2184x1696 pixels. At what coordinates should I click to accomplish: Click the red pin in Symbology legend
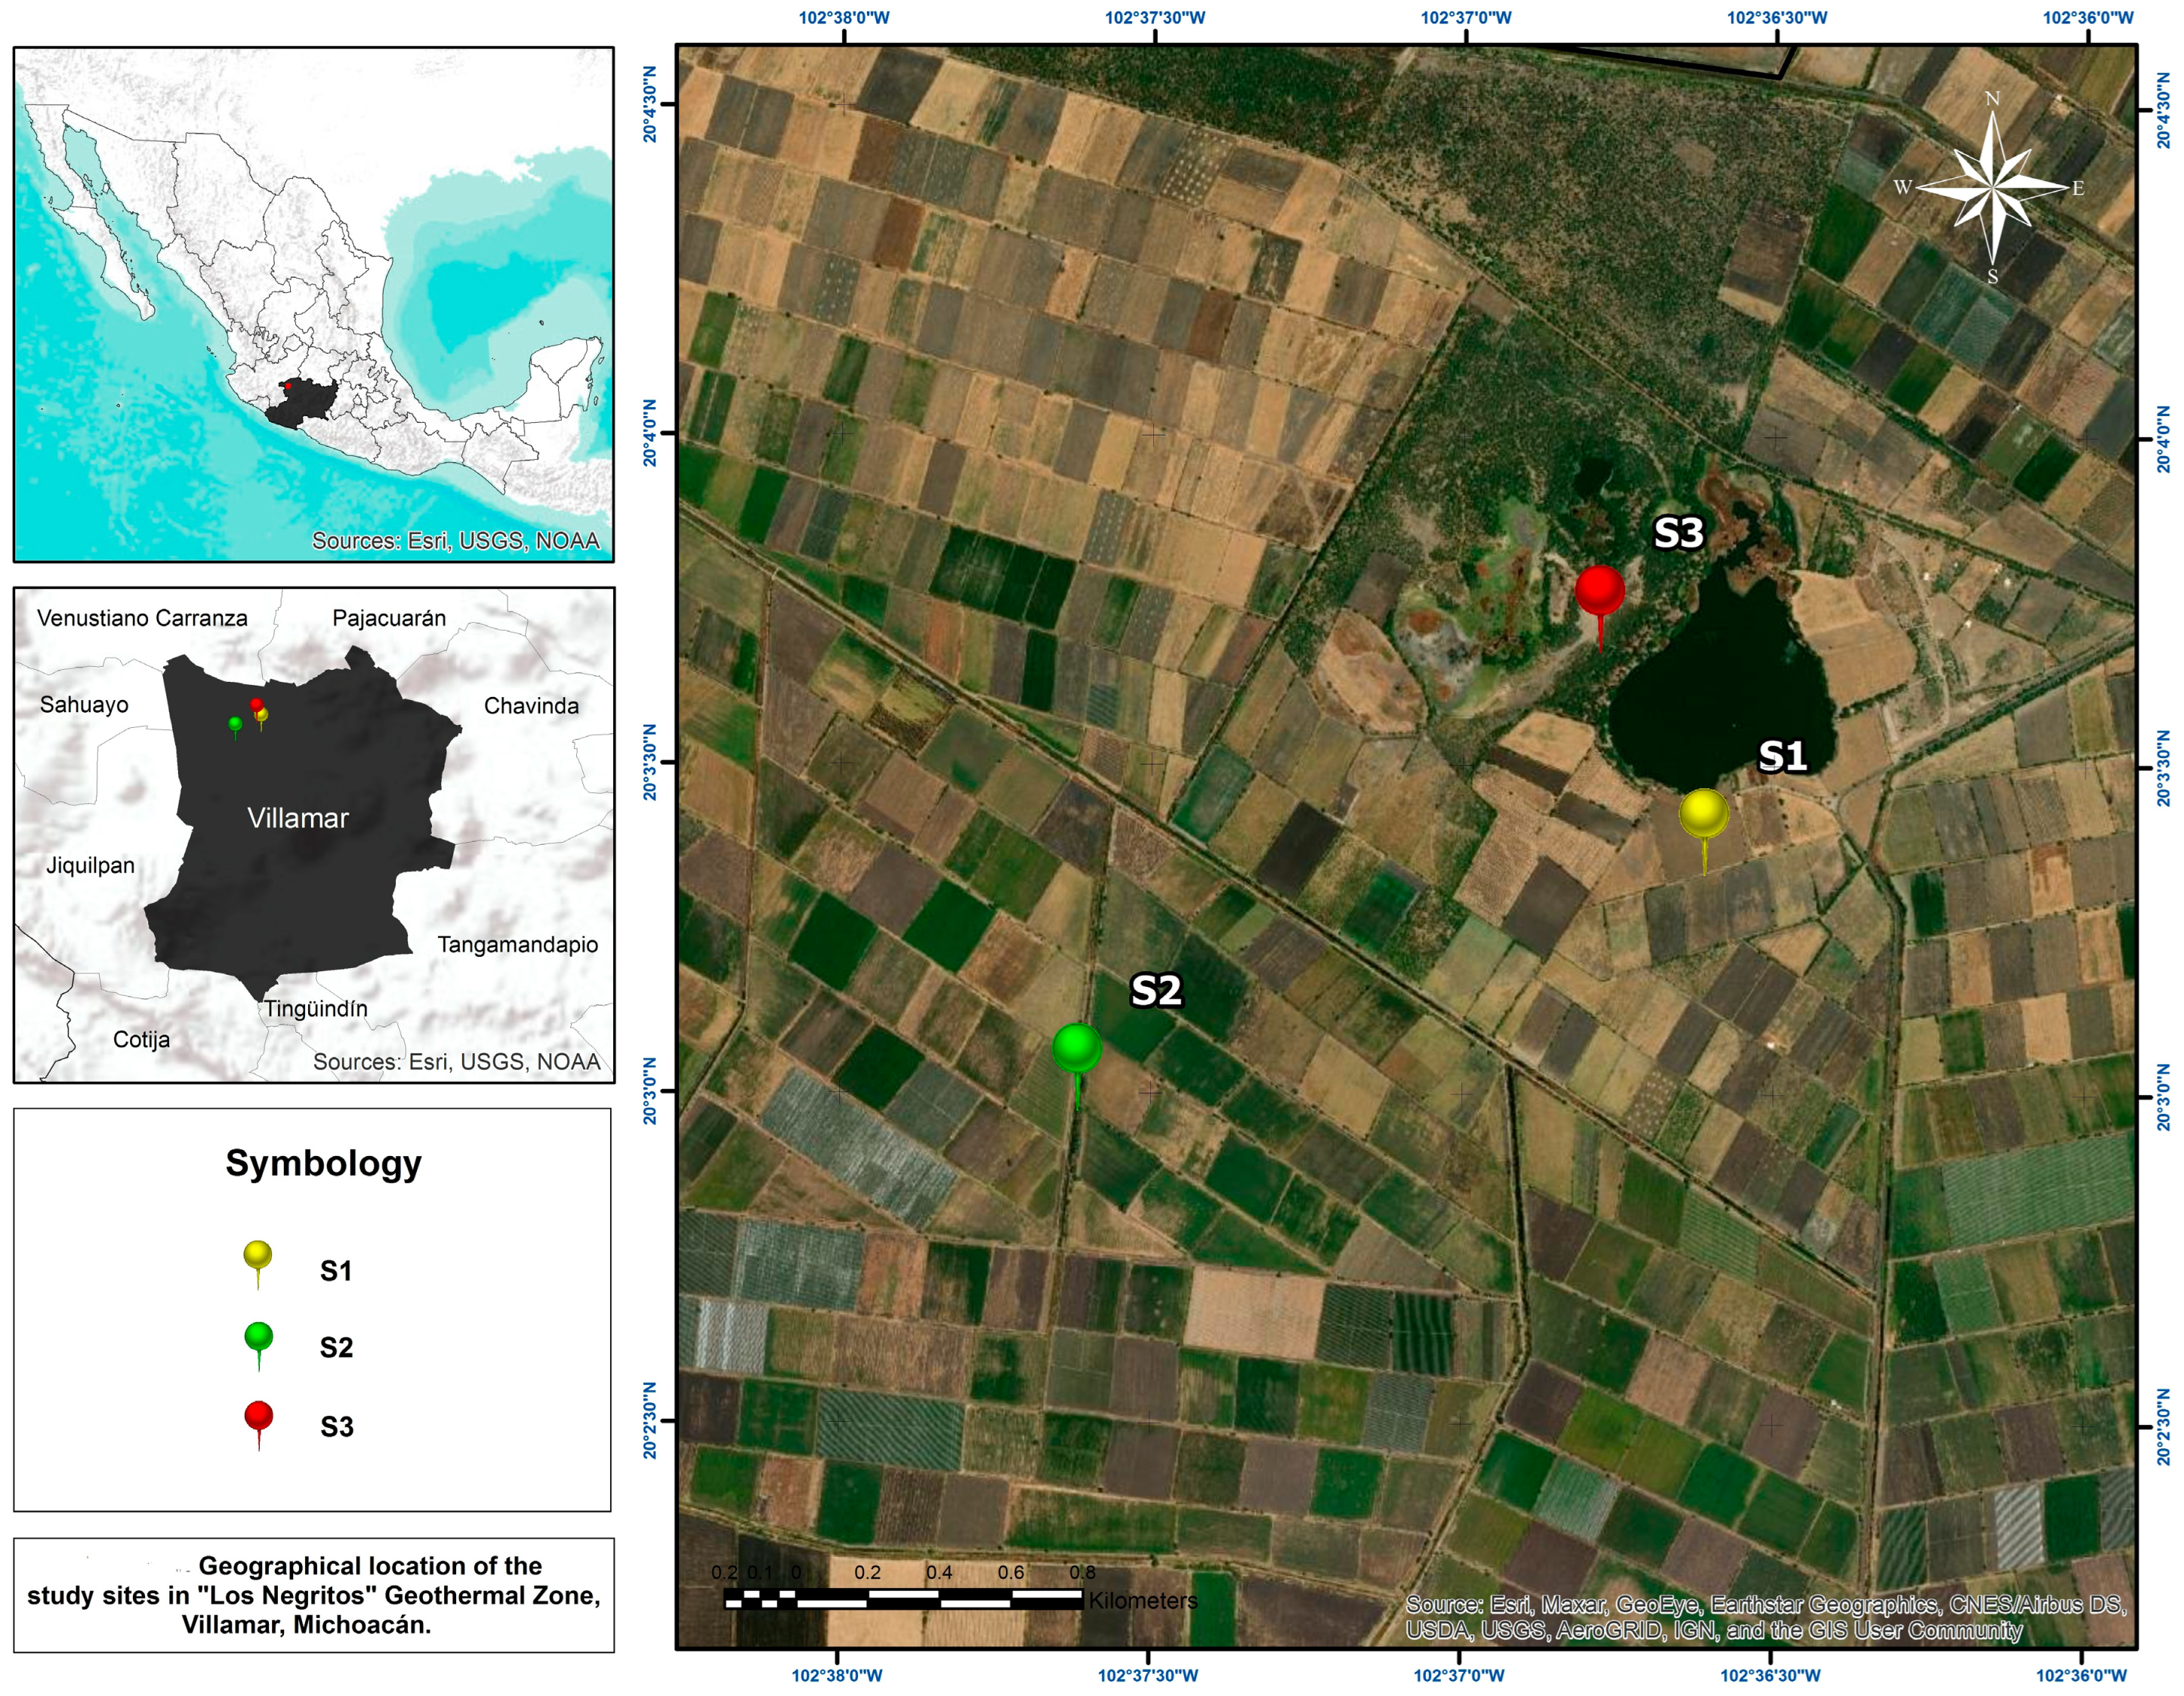tap(259, 1424)
